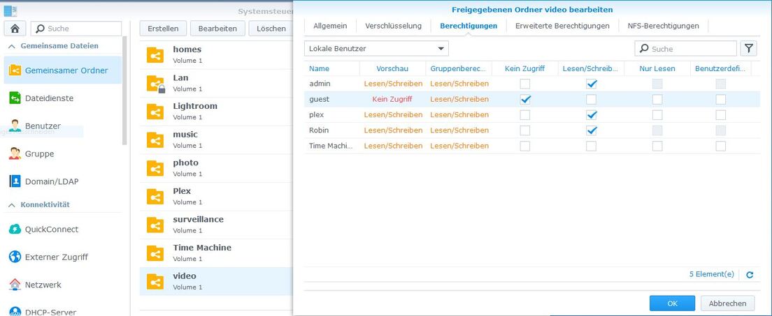772x316 pixels.
Task: Click the Gruppe group icon
Action: (15, 154)
